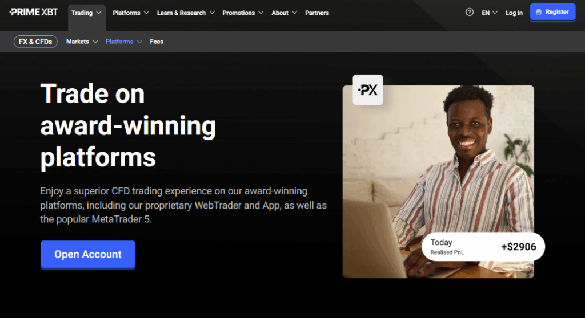Expand the Promotions dropdown arrow

261,13
